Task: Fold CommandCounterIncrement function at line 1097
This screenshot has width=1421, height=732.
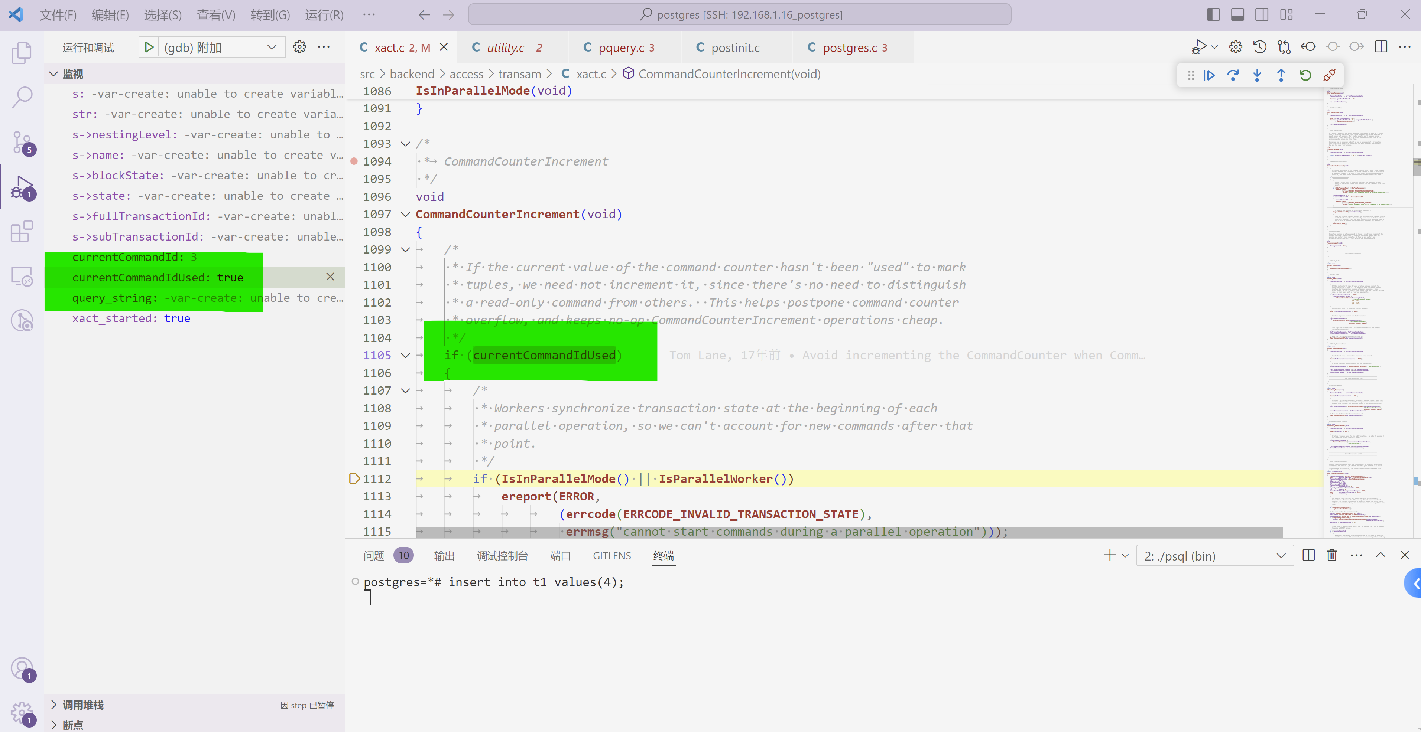Action: tap(405, 215)
